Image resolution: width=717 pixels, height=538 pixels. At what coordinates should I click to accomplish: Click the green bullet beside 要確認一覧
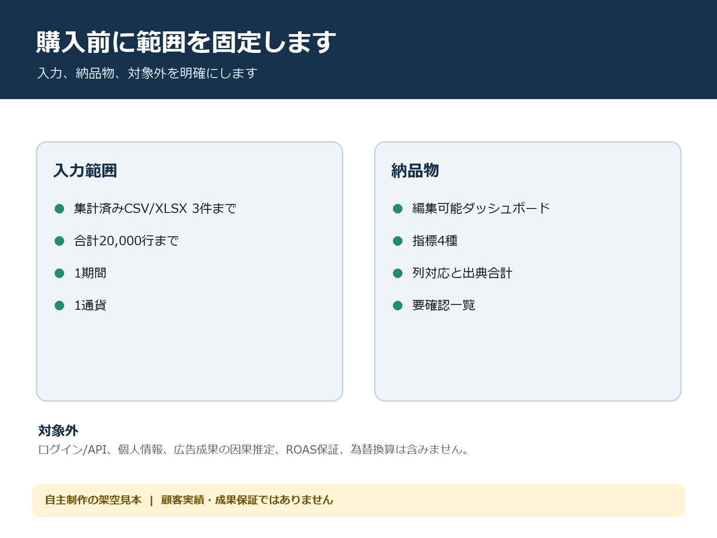[398, 306]
